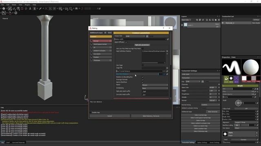Click Select normal map button

pyautogui.click(x=200, y=115)
